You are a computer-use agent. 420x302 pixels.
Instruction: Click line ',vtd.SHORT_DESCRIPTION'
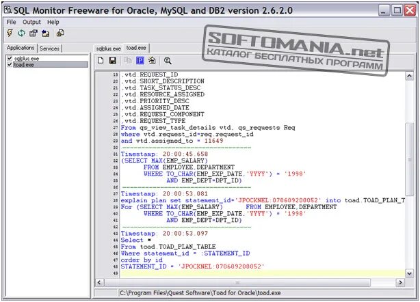point(163,81)
